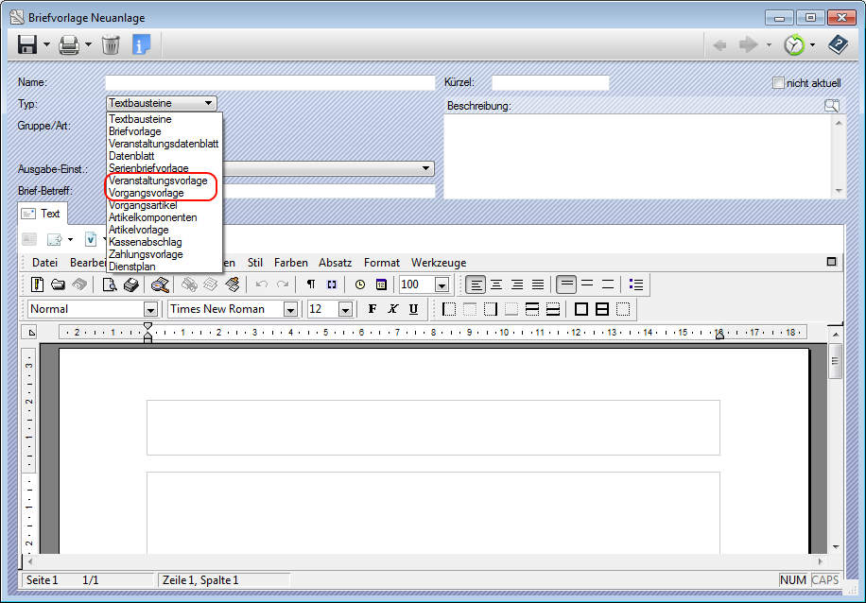This screenshot has width=866, height=603.
Task: Apply underline formatting with U button
Action: (413, 309)
